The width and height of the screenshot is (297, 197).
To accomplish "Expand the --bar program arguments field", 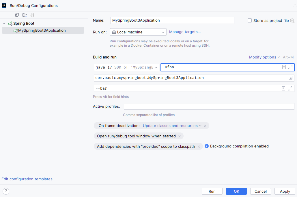I will click(x=290, y=88).
